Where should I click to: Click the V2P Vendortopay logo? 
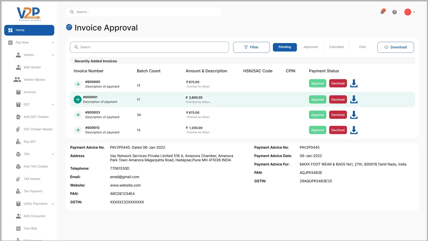pos(29,14)
